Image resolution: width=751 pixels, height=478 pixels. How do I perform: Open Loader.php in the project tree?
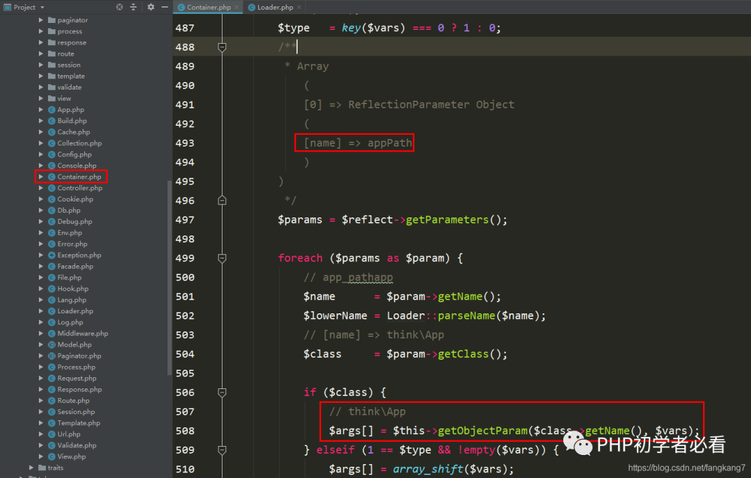75,311
